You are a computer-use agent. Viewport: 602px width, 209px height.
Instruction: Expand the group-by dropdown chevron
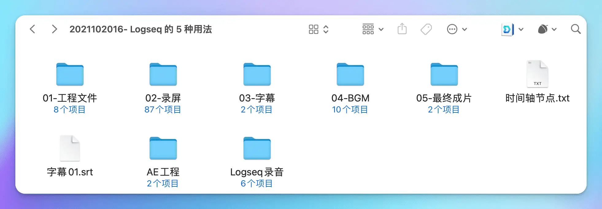381,30
